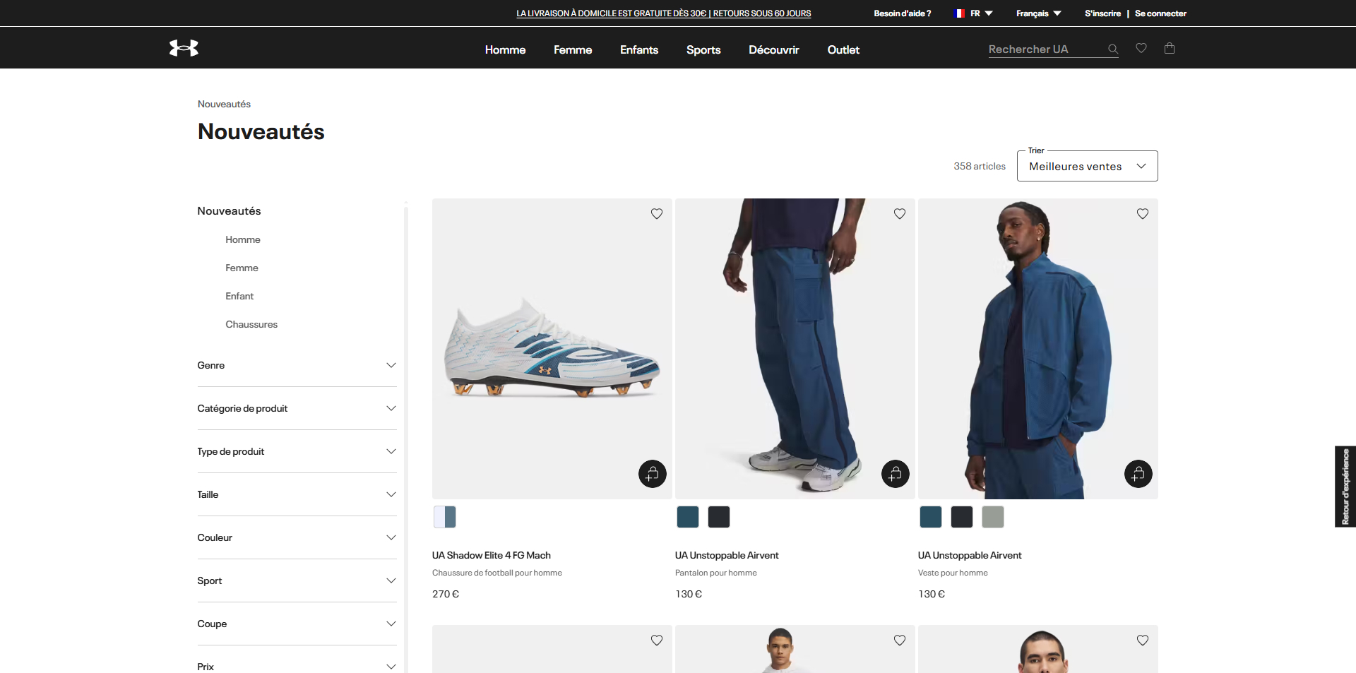The width and height of the screenshot is (1356, 673).
Task: Expand the Sport filter
Action: pos(297,580)
